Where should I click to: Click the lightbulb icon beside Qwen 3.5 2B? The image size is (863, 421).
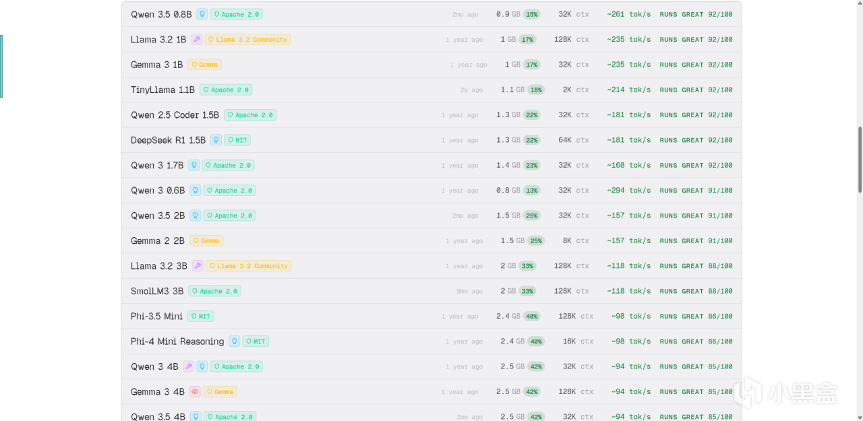click(195, 216)
